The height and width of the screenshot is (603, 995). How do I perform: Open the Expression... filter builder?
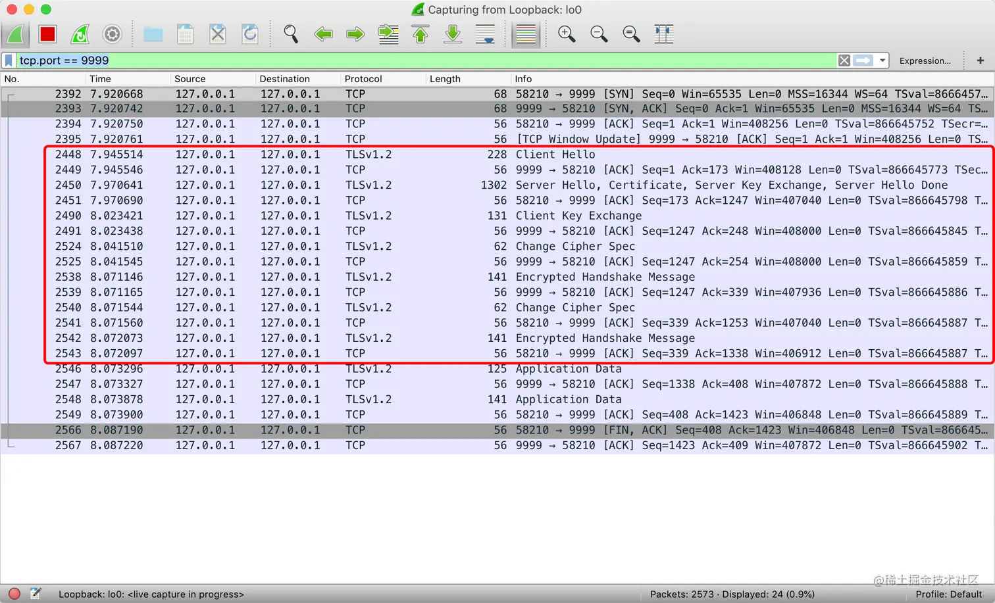925,60
